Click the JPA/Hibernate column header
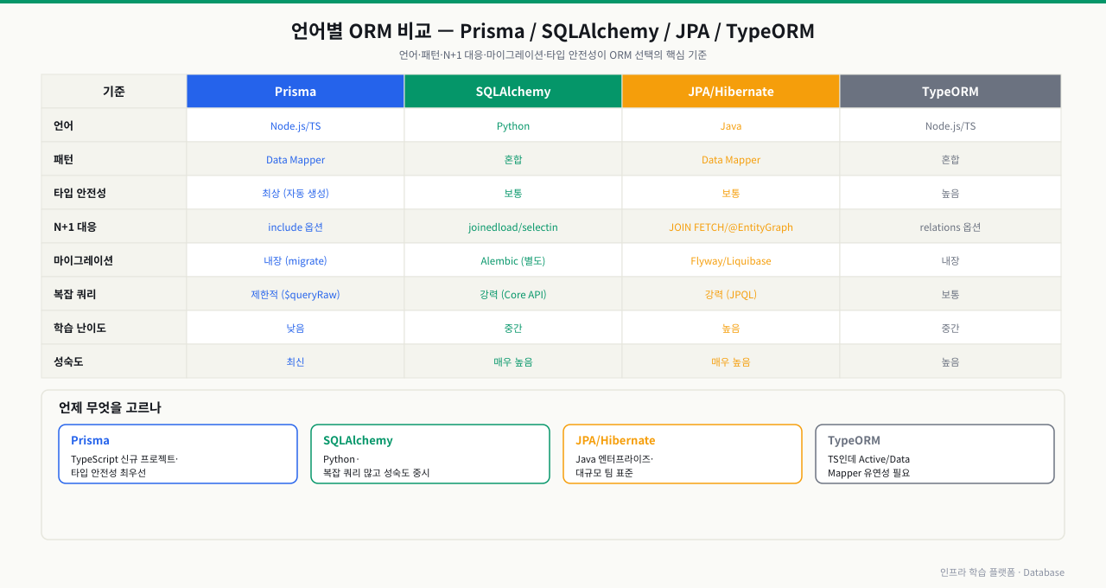Screen dimensions: 1106x588 731,91
